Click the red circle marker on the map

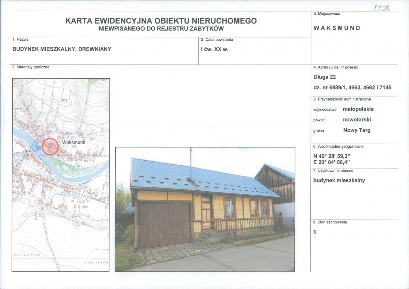(50, 147)
